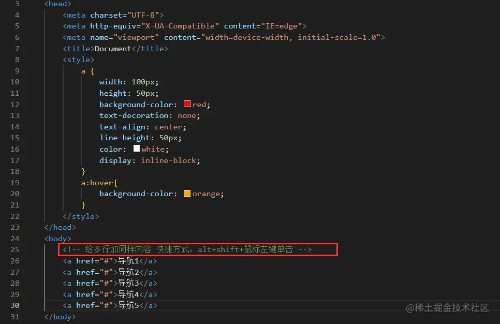
Task: Click the closing </body> tag
Action: [60, 317]
